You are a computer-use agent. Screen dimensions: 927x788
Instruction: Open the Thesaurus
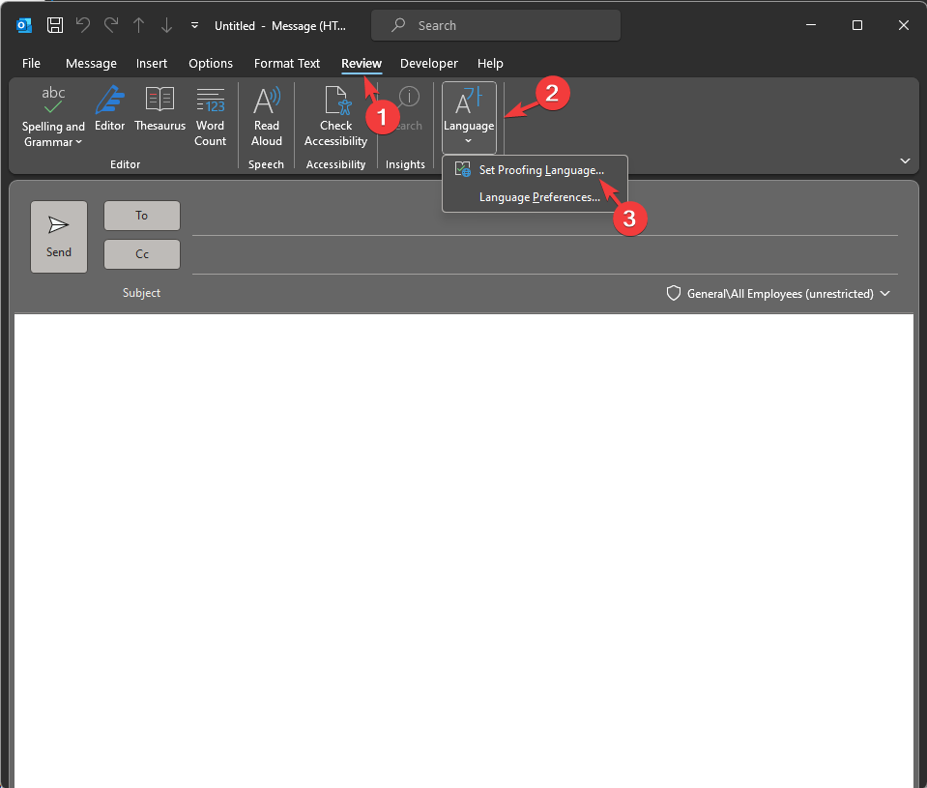click(x=159, y=111)
